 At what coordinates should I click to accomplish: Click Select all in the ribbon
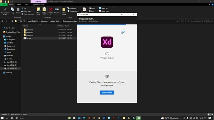click(x=103, y=8)
